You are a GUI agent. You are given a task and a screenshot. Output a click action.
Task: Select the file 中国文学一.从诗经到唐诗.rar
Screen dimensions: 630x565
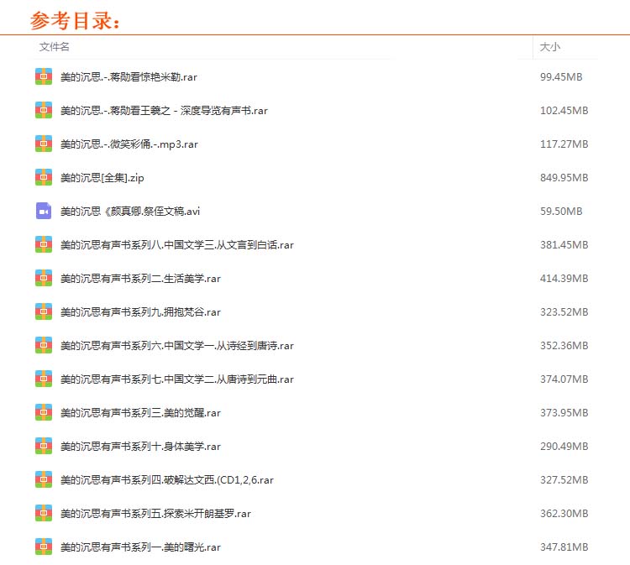pos(176,345)
